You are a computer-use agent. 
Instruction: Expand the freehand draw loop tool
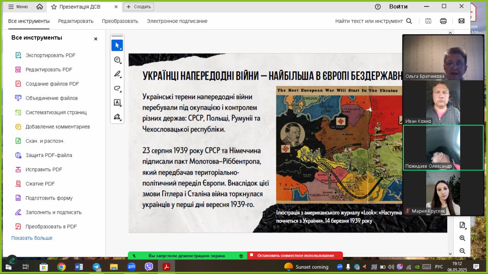pyautogui.click(x=117, y=88)
